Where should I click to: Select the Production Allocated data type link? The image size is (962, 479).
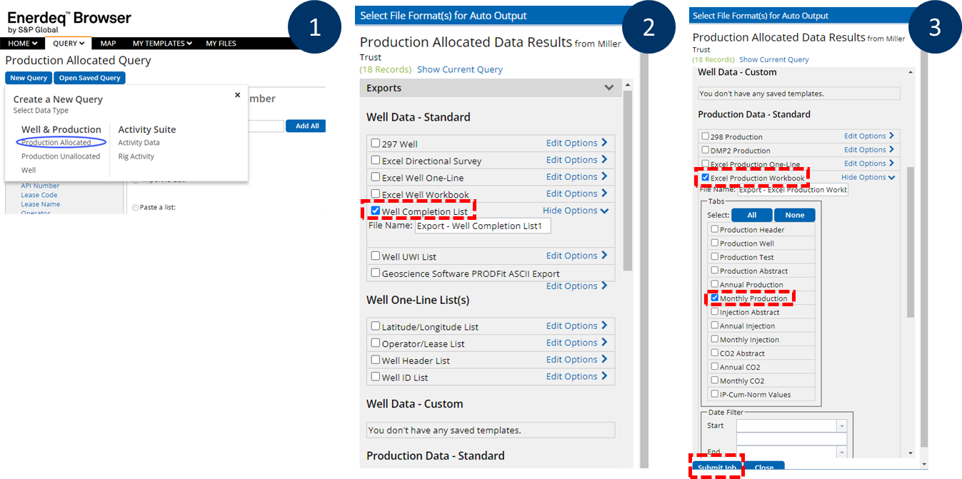56,143
